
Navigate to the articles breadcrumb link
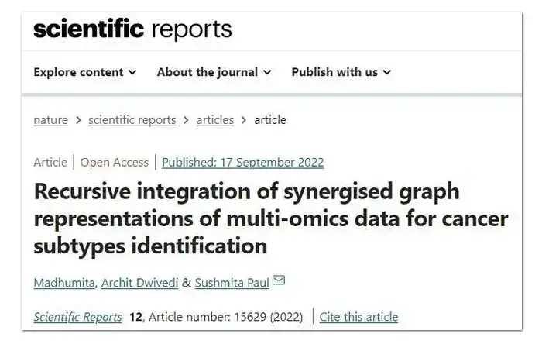[215, 120]
